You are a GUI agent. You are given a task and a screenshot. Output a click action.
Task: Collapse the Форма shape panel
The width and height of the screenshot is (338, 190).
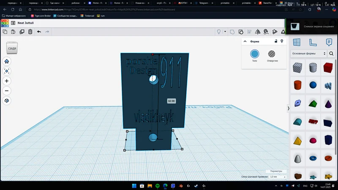[245, 41]
